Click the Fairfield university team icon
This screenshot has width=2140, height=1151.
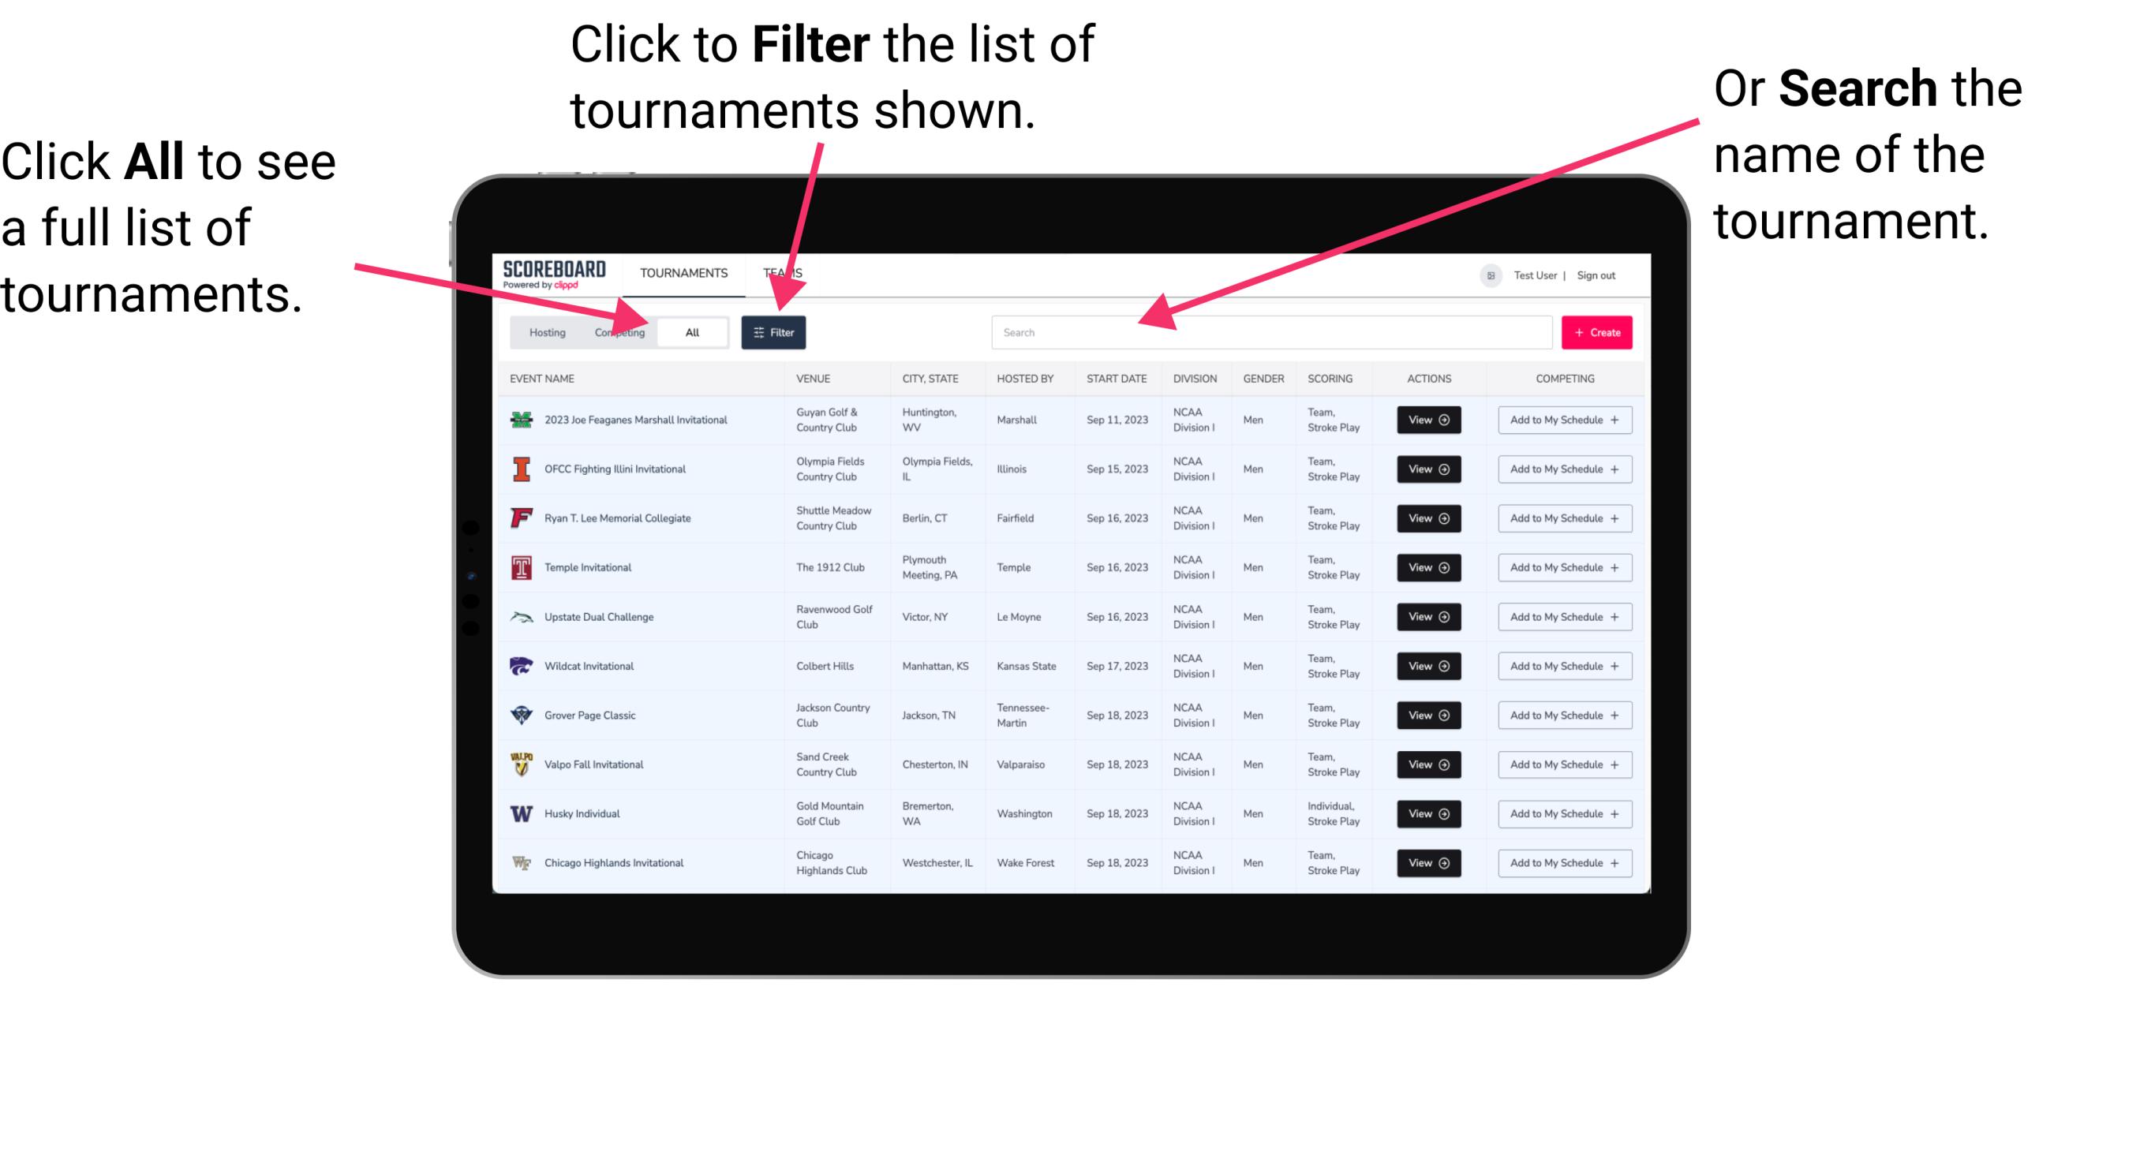pyautogui.click(x=520, y=518)
